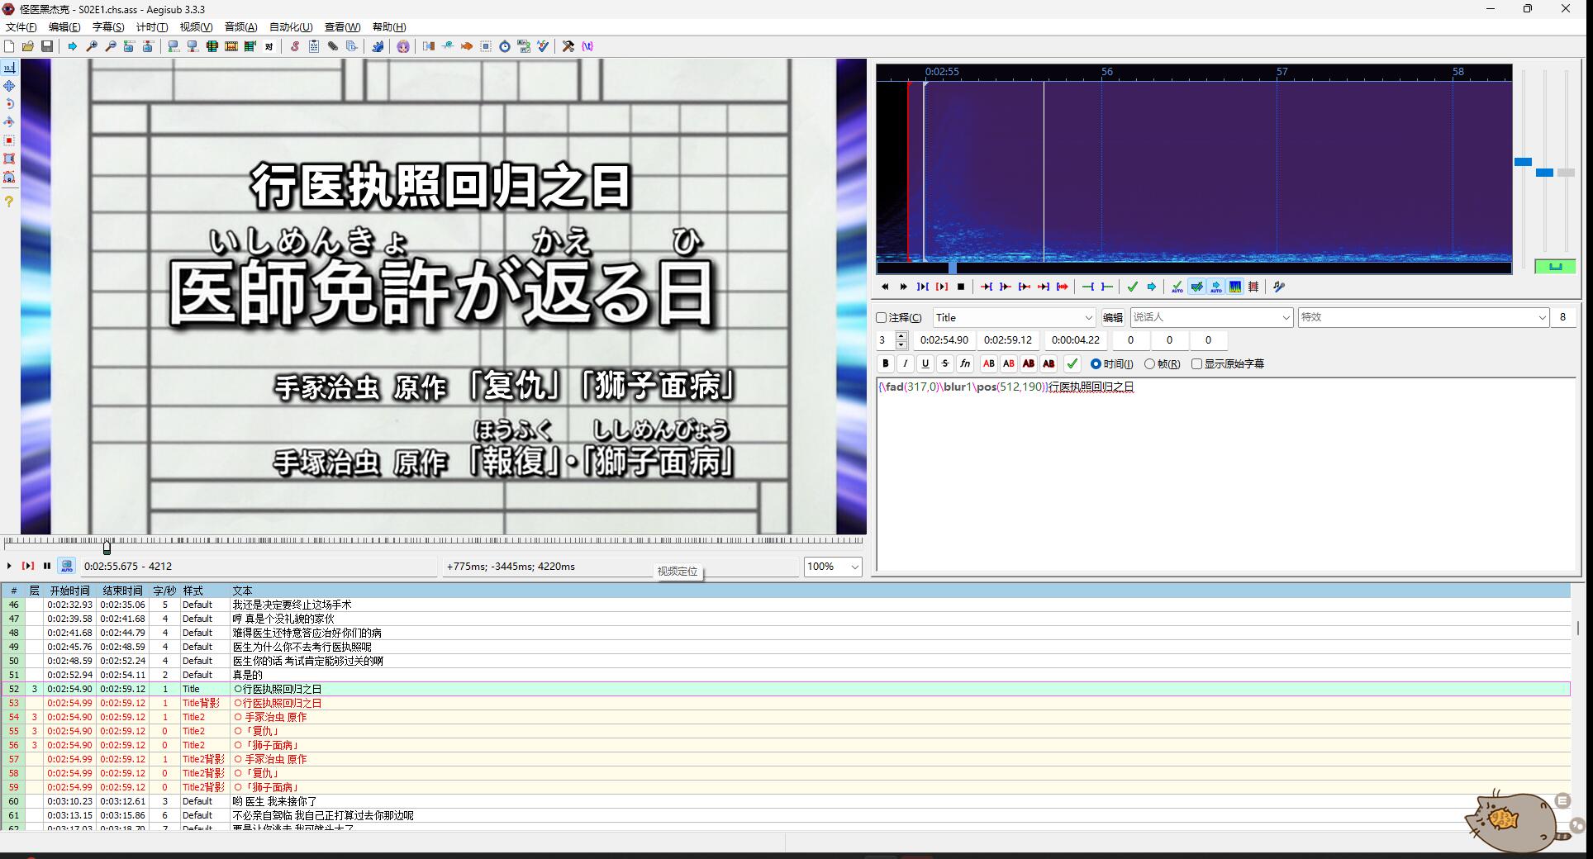Click the 编辑 style edit button
Viewport: 1593px width, 859px height.
(1113, 317)
